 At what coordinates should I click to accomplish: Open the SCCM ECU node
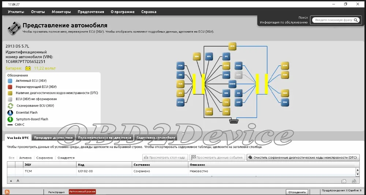[226, 66]
